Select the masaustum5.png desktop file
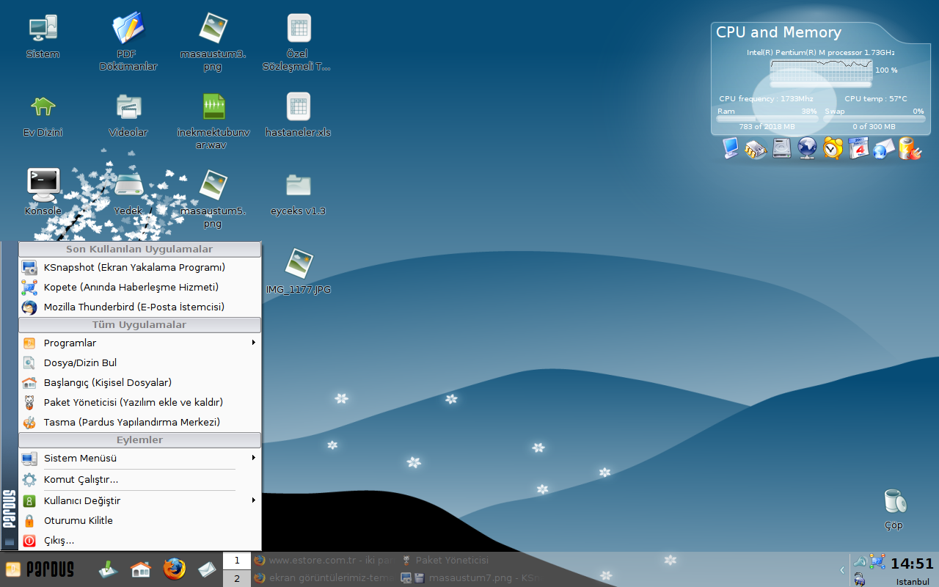 (213, 198)
